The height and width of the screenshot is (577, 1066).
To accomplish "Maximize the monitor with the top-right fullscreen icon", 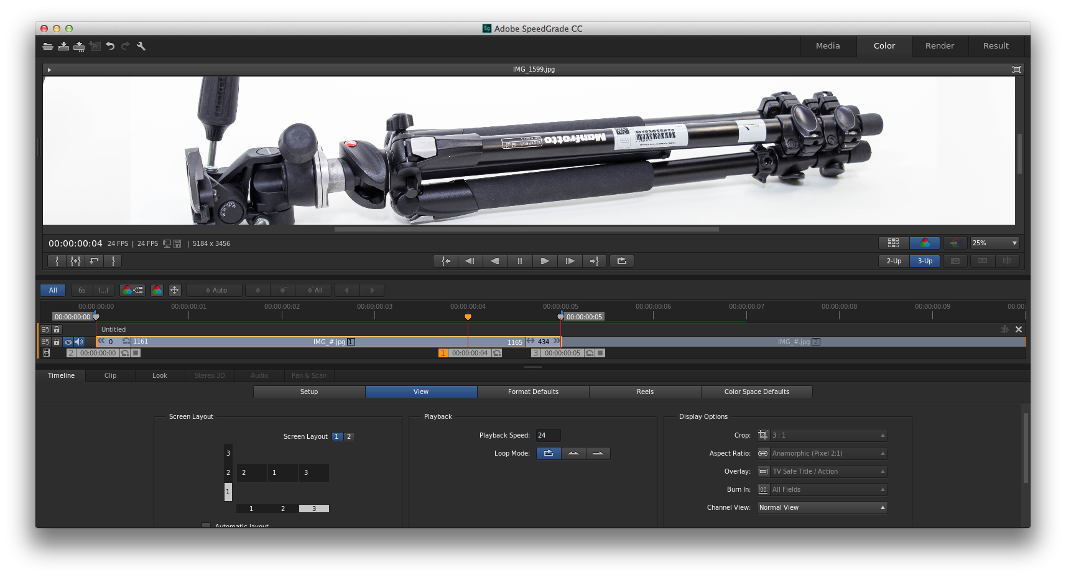I will [1016, 69].
